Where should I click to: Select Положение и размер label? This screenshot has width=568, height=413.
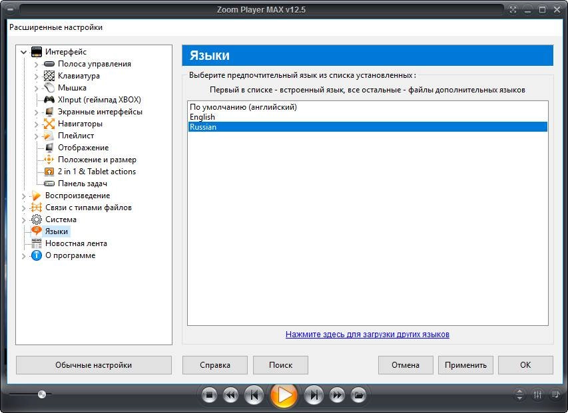(97, 160)
